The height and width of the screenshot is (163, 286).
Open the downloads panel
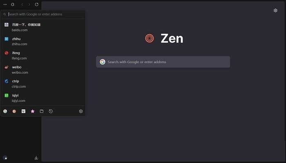click(36, 158)
